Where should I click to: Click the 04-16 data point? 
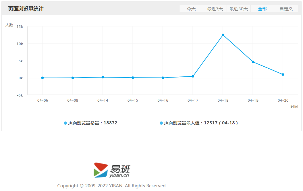coord(163,78)
